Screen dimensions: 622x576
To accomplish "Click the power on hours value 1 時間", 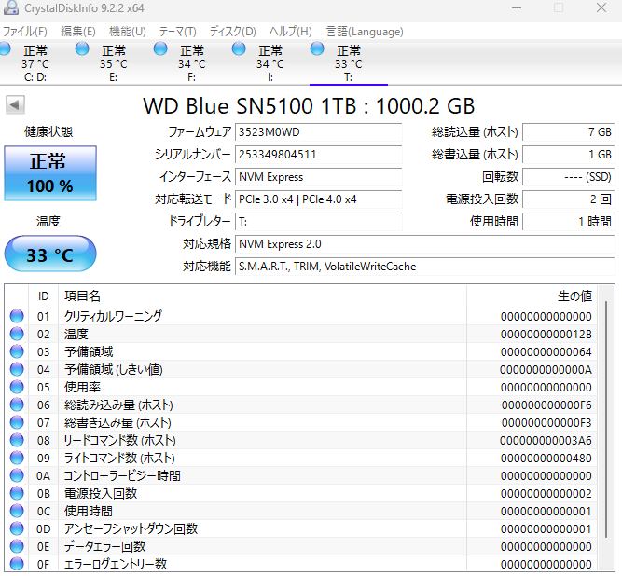I will click(x=569, y=222).
